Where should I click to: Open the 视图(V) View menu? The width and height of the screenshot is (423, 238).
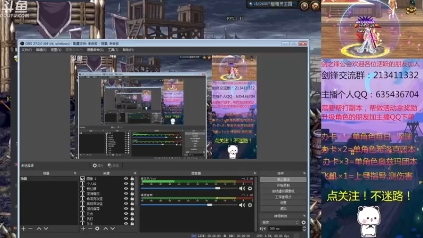[56, 50]
